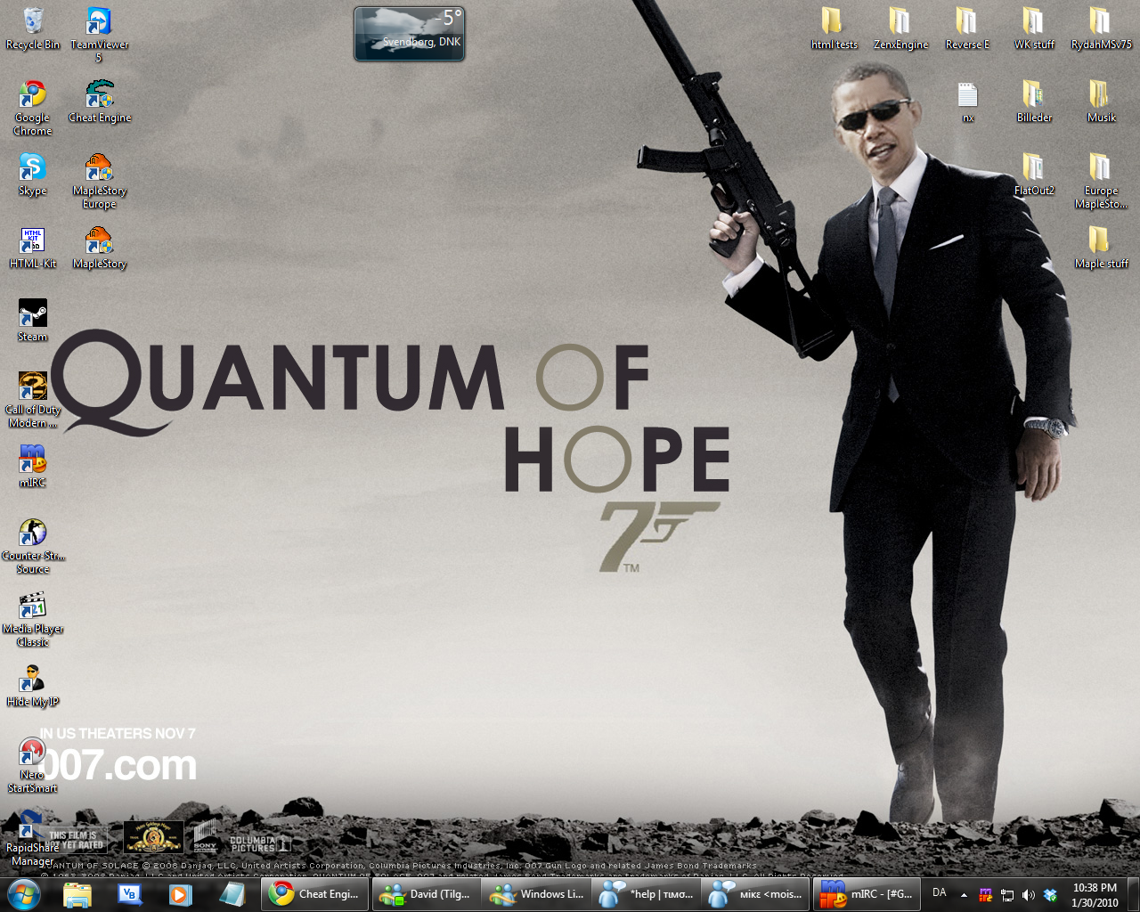
Task: Select the mIRC desktop shortcut
Action: 33,467
